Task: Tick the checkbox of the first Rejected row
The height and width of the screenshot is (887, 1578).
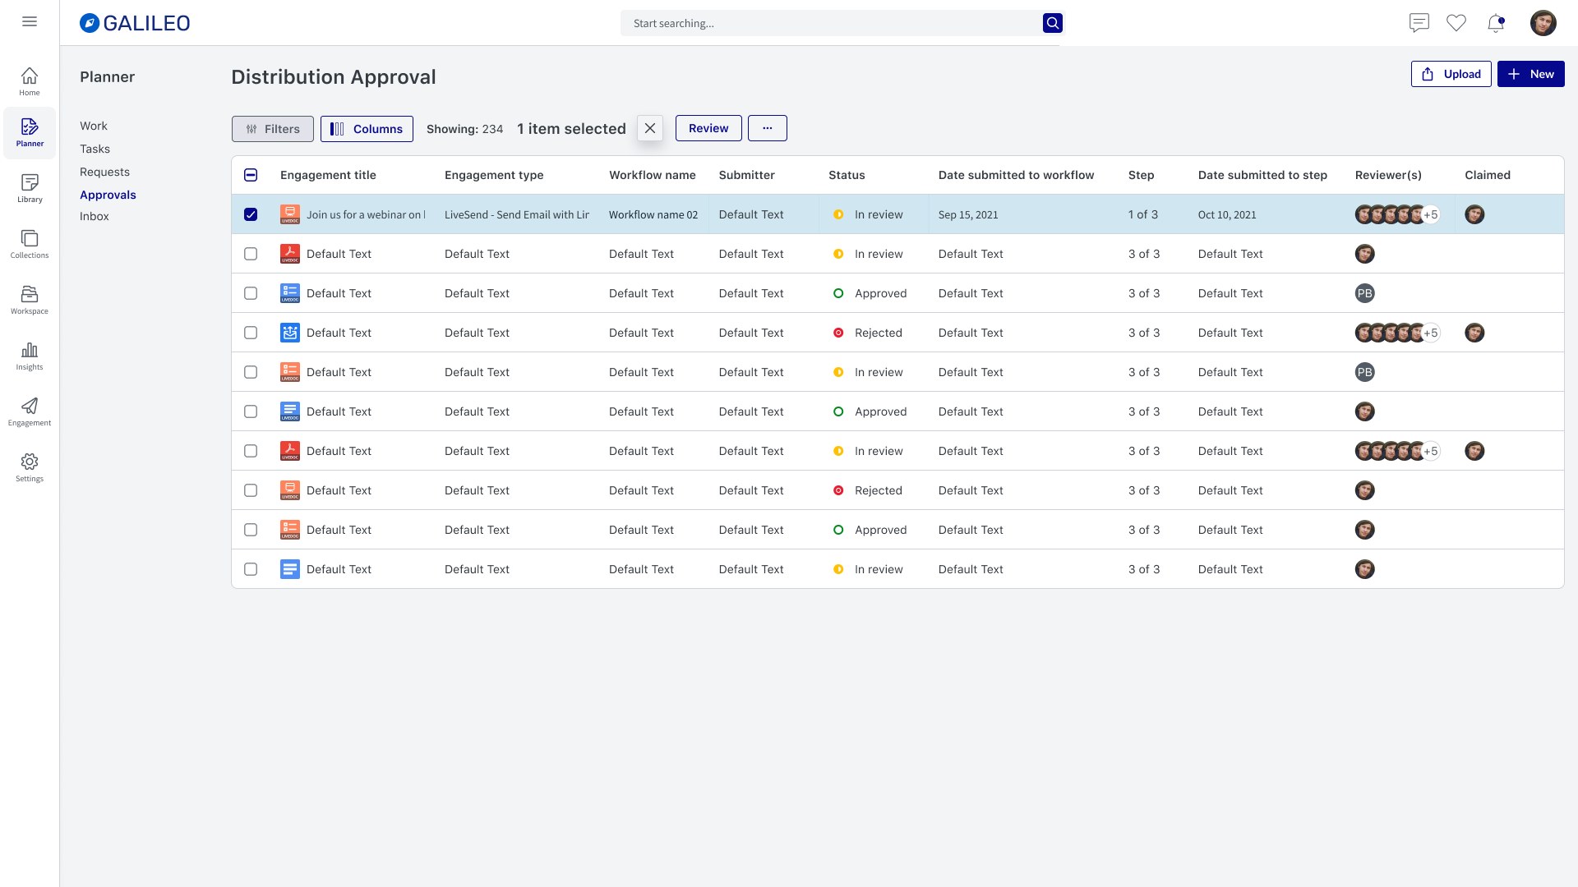Action: coord(251,333)
